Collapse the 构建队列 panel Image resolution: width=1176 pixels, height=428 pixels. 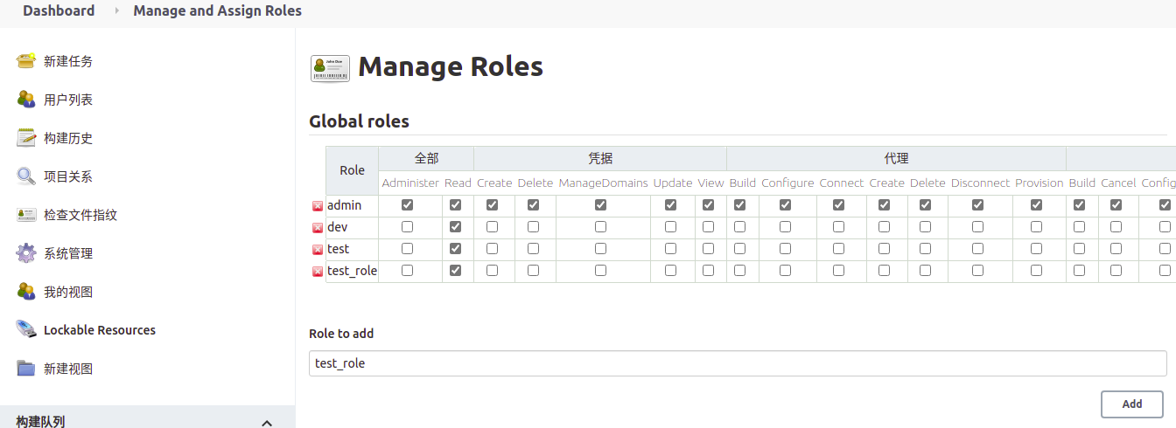(x=267, y=423)
